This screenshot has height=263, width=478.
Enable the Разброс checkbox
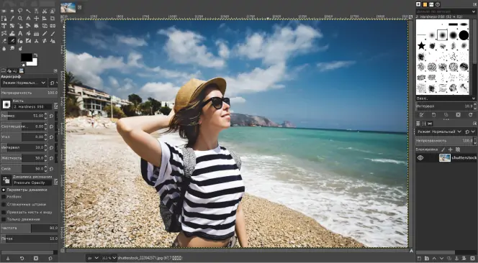4,197
